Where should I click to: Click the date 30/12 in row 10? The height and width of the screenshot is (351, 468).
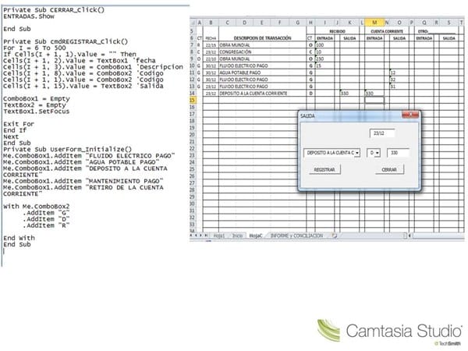211,66
